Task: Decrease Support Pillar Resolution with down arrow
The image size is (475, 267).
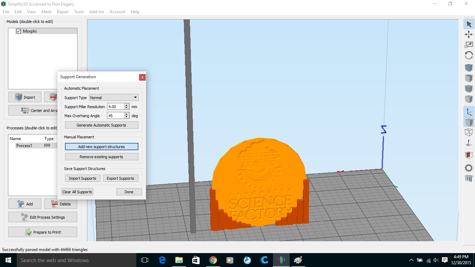Action: [127, 108]
